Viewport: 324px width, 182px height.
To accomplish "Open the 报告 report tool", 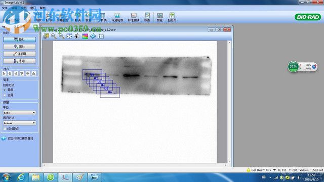I will pyautogui.click(x=147, y=17).
